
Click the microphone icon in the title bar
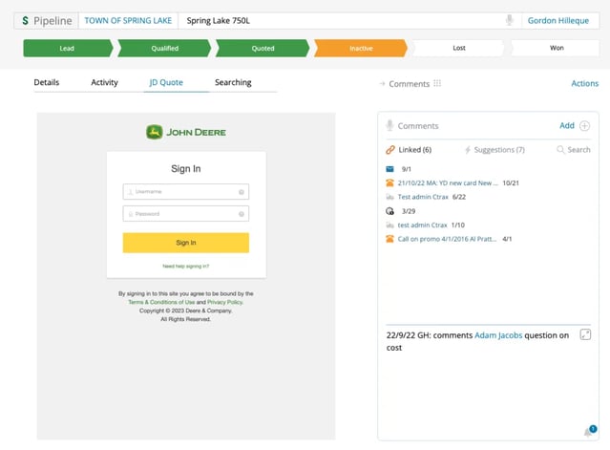click(510, 20)
